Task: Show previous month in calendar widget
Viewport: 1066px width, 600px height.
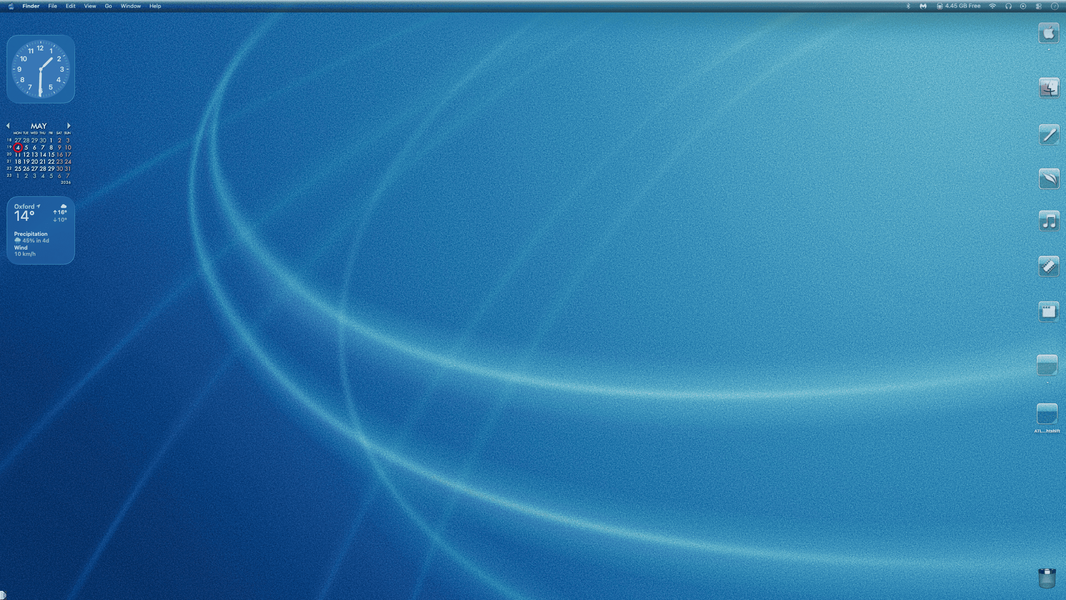Action: (8, 125)
